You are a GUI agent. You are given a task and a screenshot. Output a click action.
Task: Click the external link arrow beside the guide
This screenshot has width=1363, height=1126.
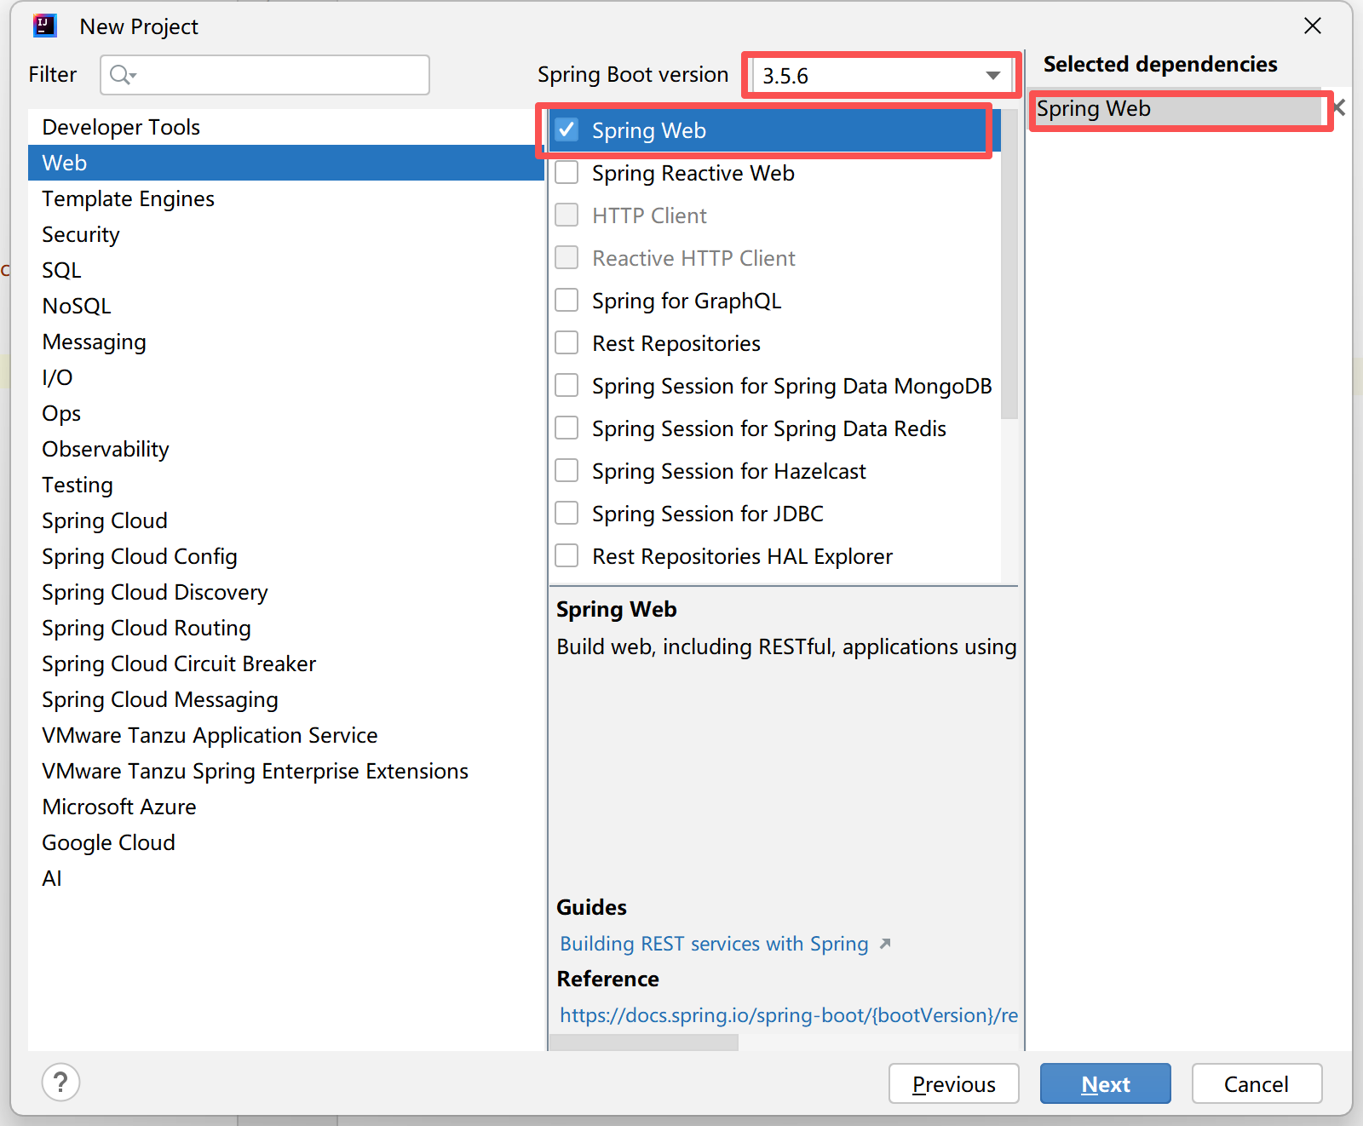coord(886,944)
